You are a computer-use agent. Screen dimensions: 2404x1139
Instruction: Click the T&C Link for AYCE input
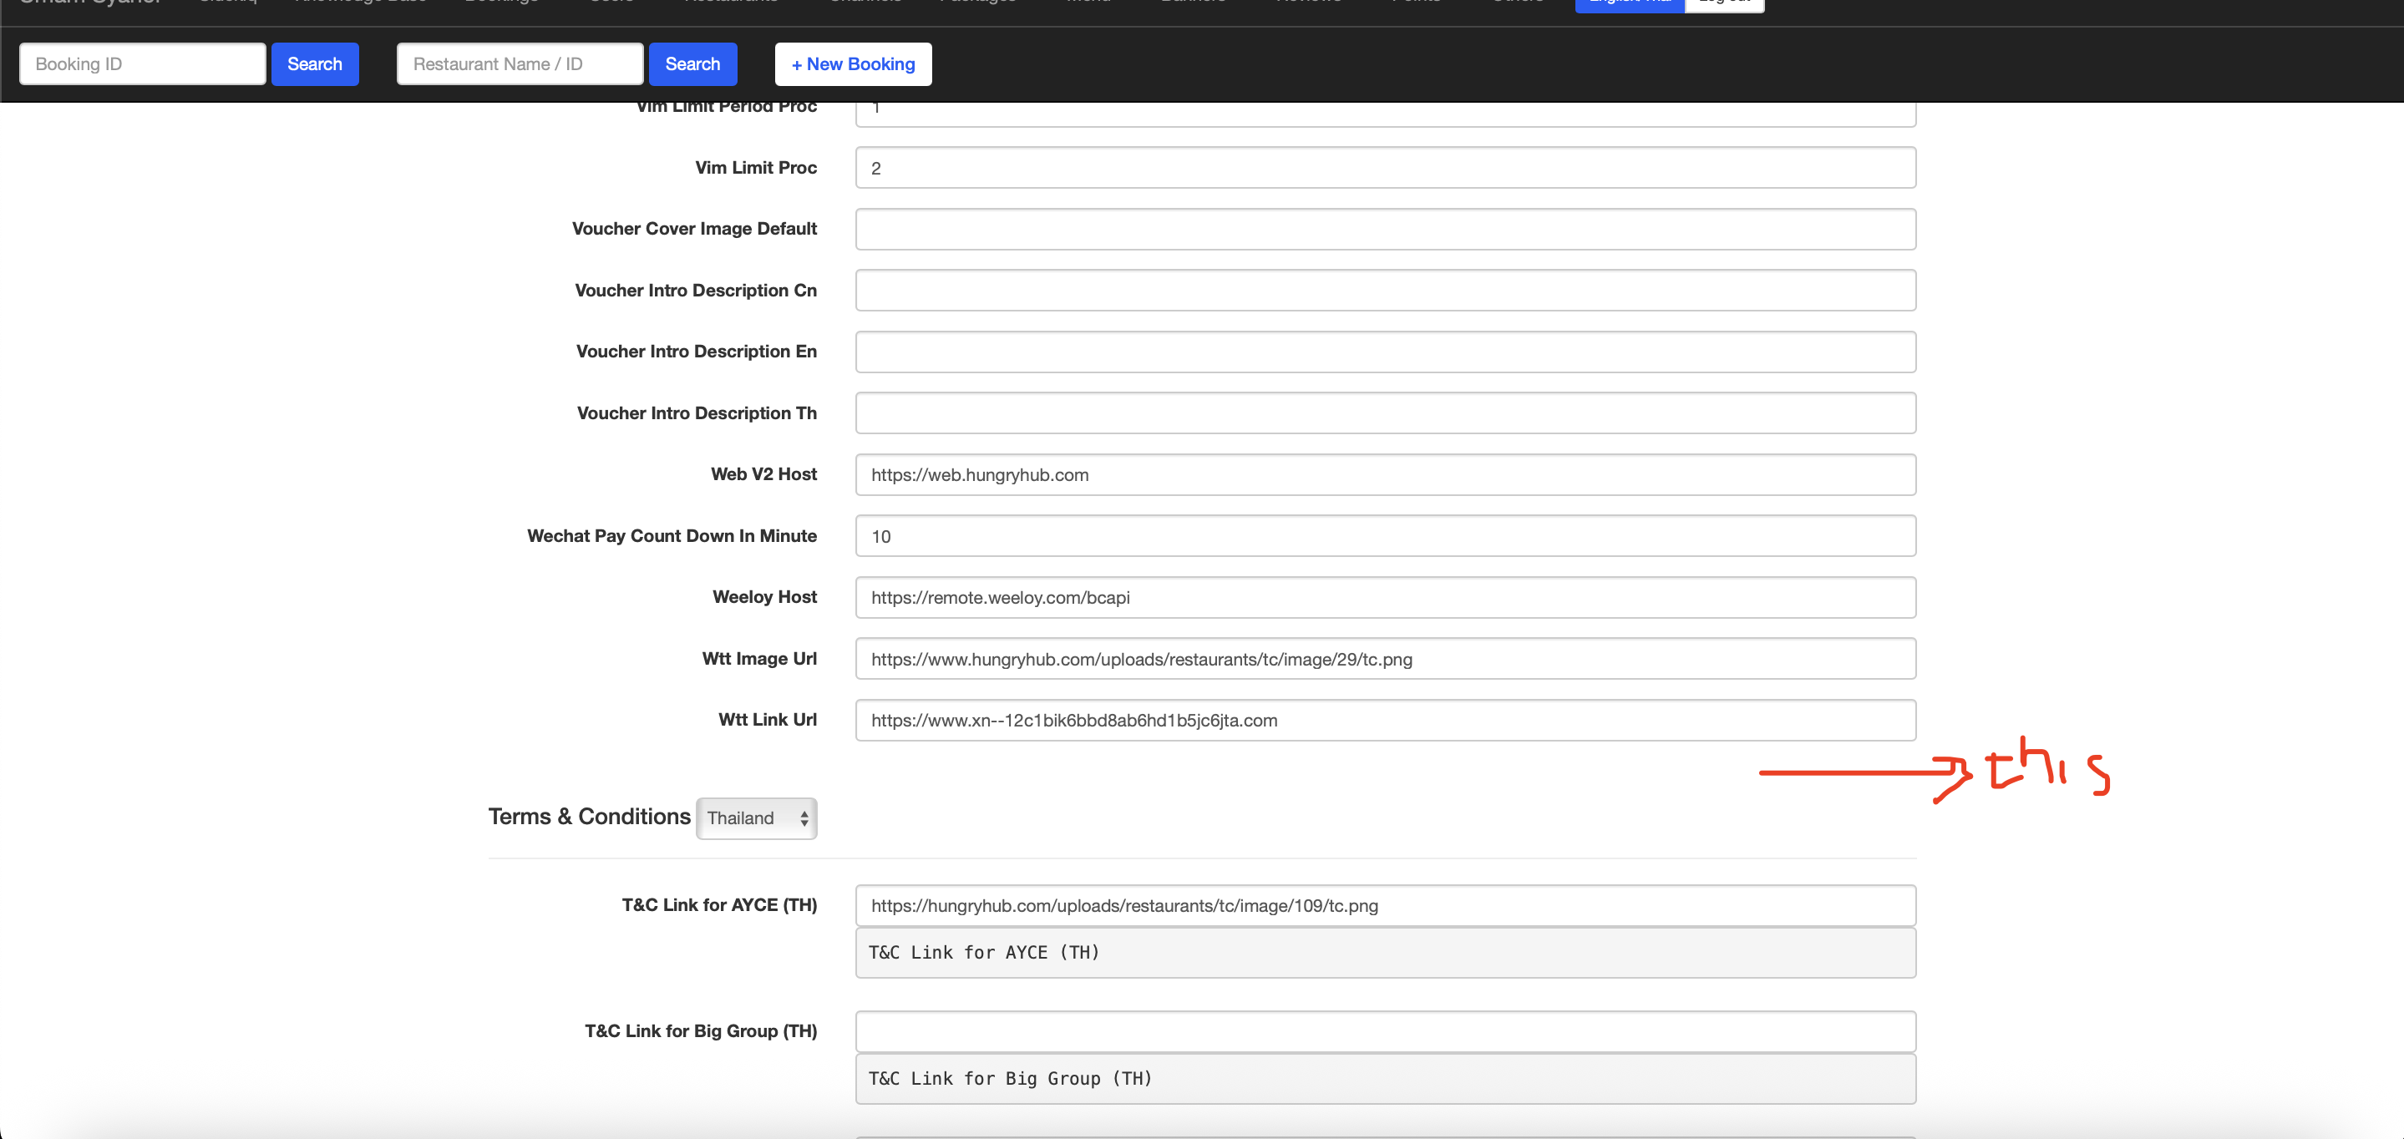1385,906
